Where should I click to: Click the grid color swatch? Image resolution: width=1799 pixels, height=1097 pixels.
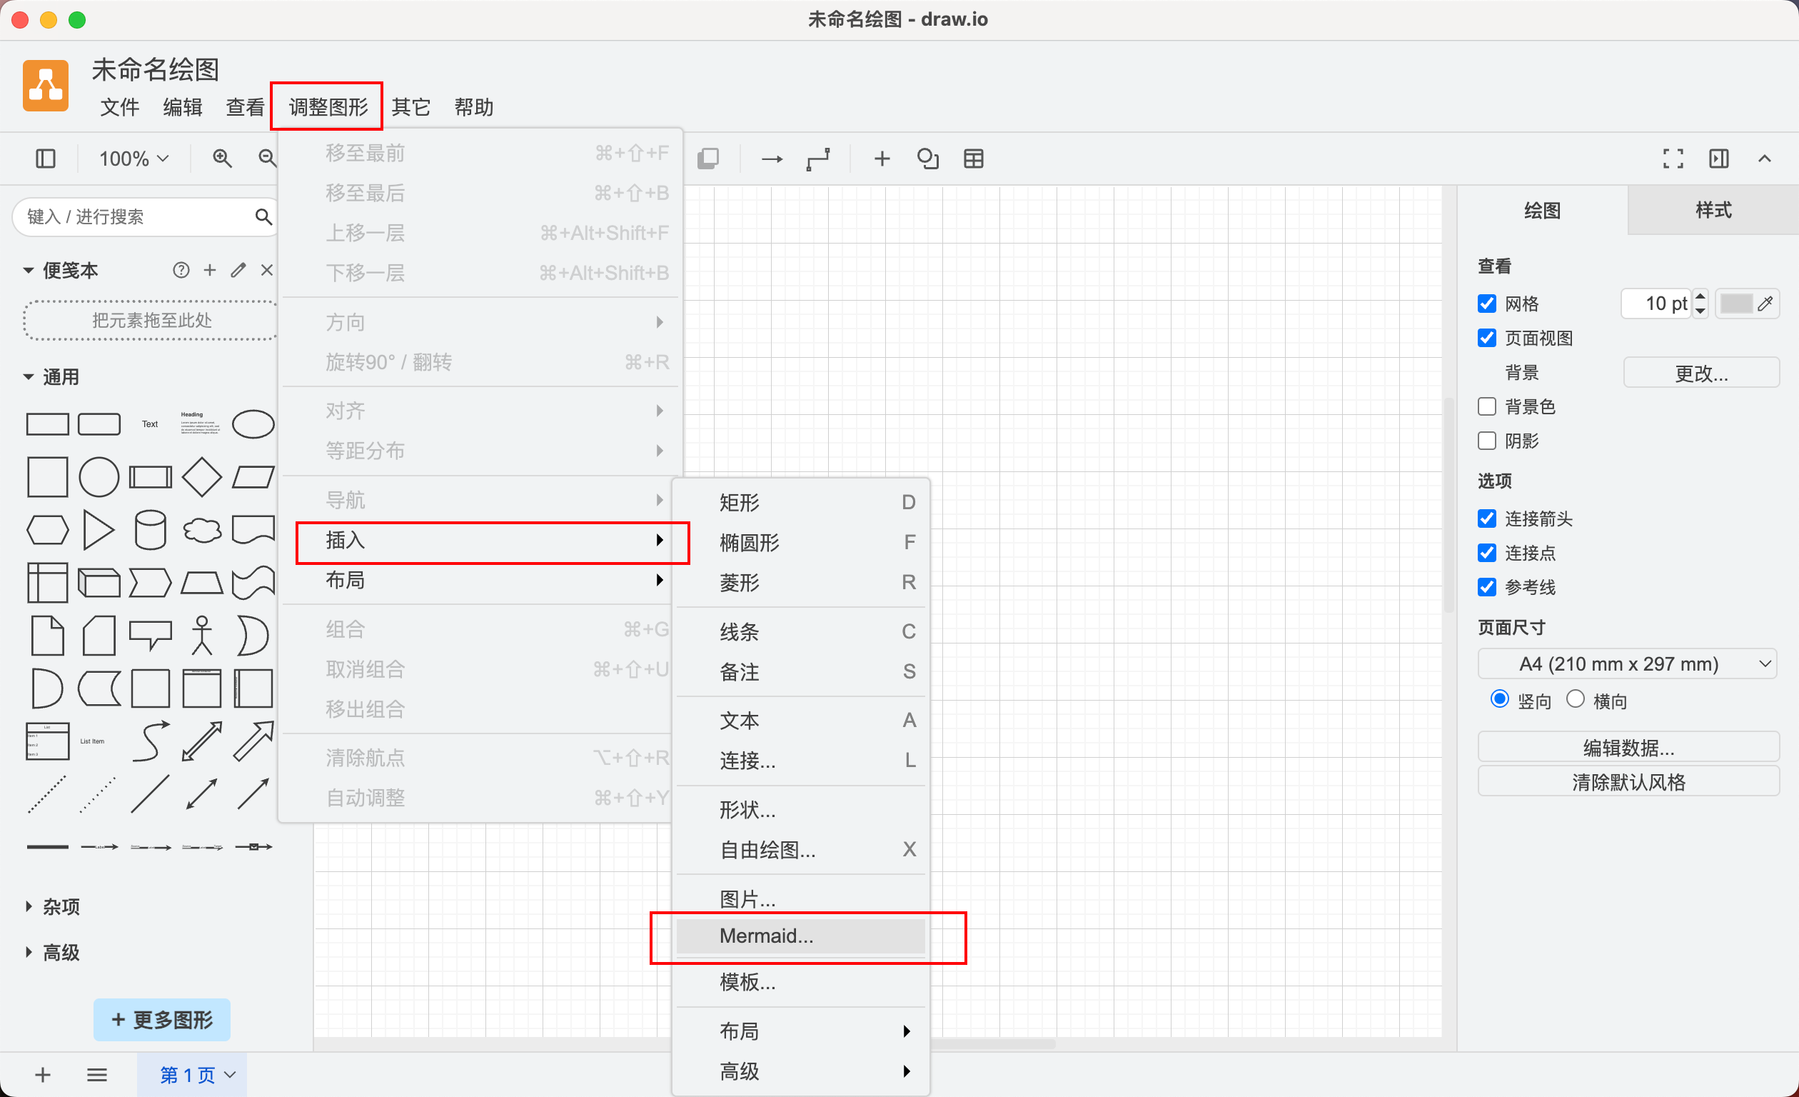pos(1735,303)
